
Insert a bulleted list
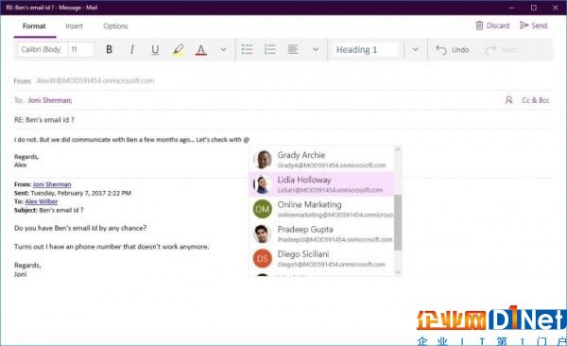pyautogui.click(x=247, y=49)
